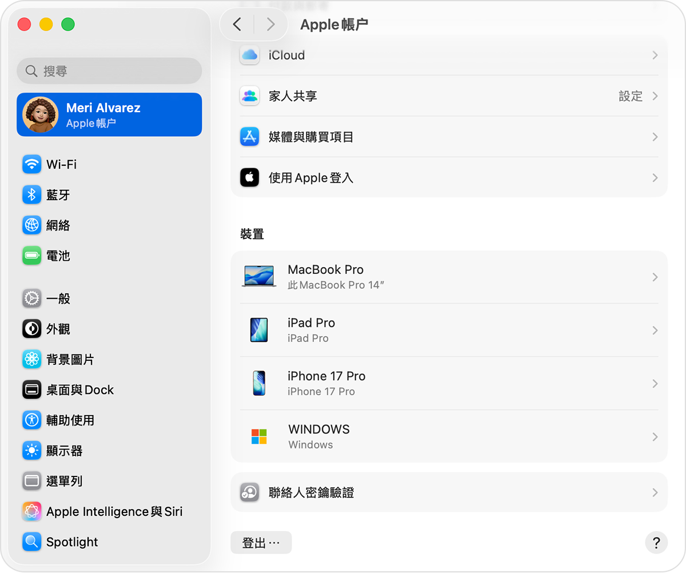
Task: Click the 搜尋 search field
Action: (x=109, y=70)
